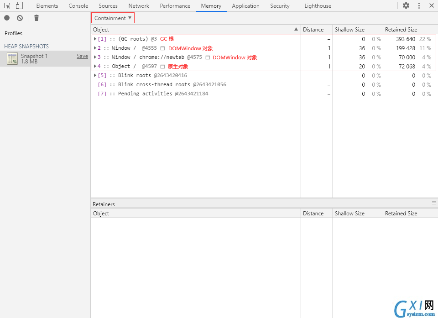Click retained size value 70 000
This screenshot has width=438, height=318.
pos(407,57)
